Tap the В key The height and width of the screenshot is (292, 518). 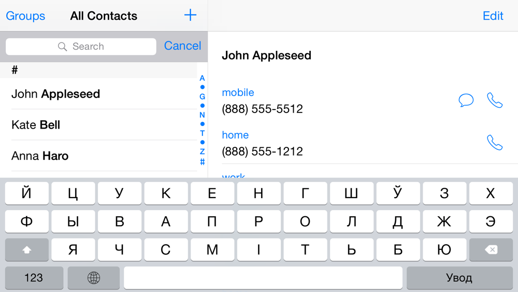(120, 221)
